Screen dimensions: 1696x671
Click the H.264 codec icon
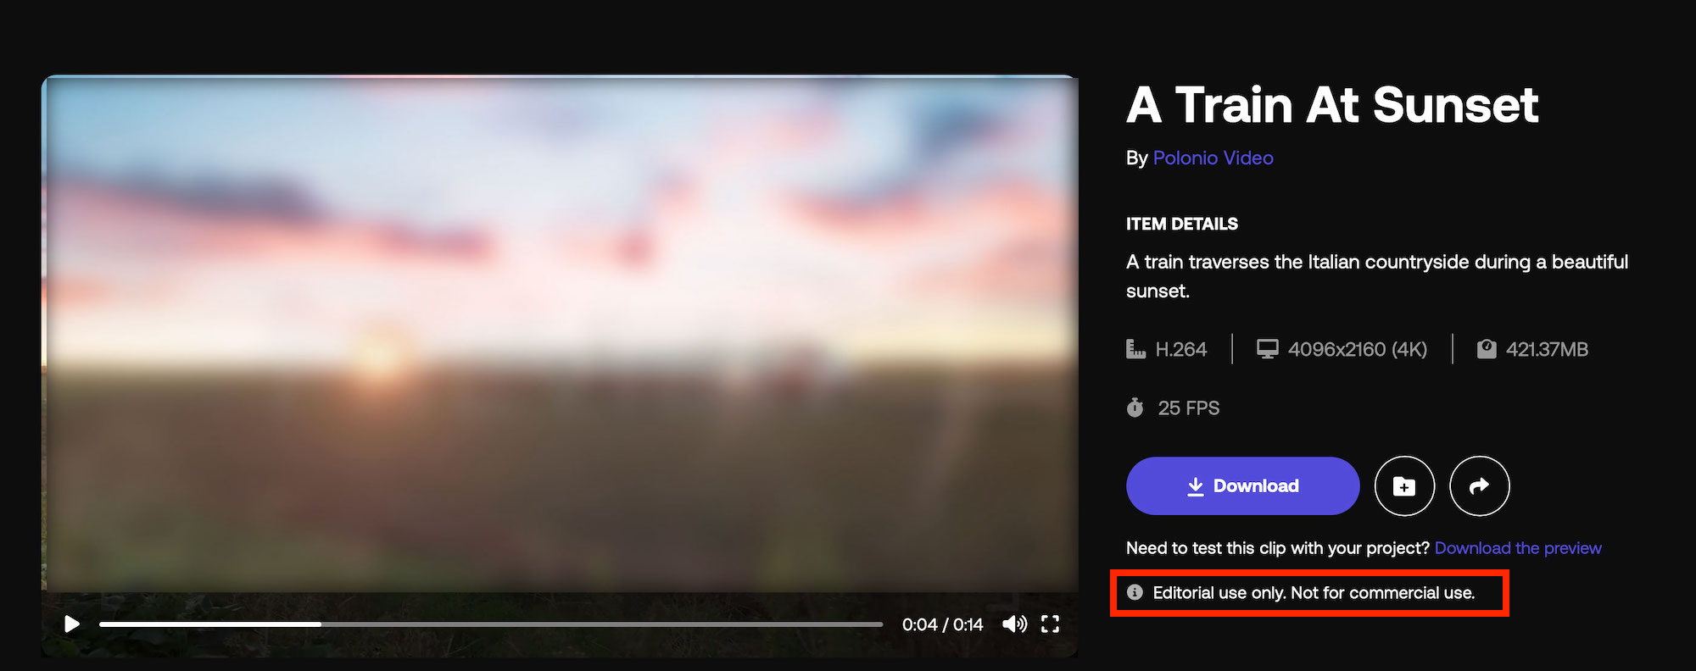(1135, 349)
